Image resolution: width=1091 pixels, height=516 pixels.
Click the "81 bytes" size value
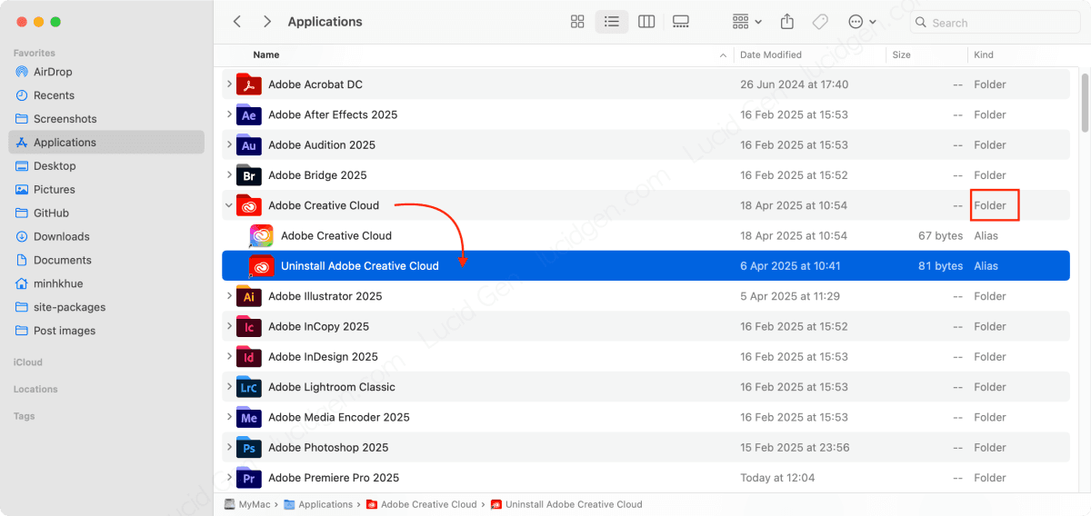940,266
